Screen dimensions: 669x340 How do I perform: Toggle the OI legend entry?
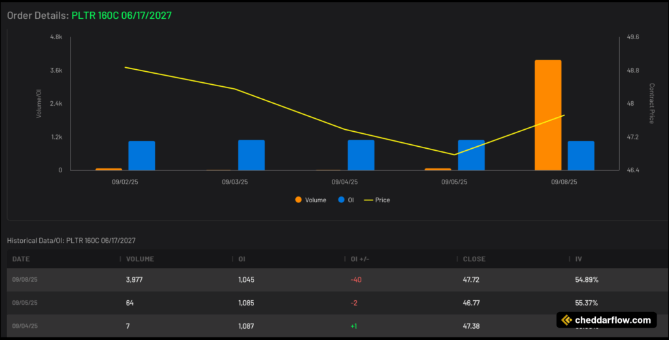[x=346, y=200]
